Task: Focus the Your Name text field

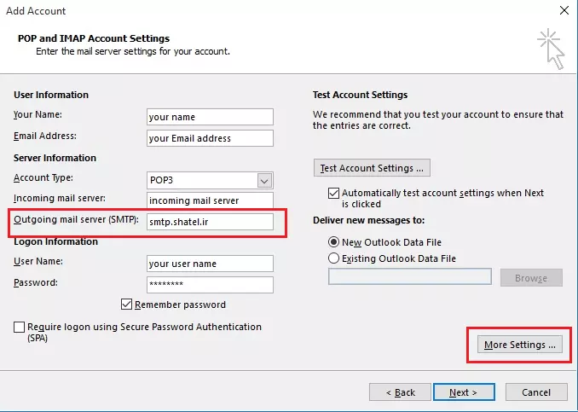Action: pos(209,117)
